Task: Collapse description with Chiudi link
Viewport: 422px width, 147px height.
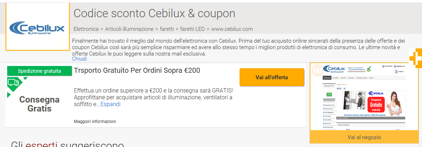Action: coord(79,59)
